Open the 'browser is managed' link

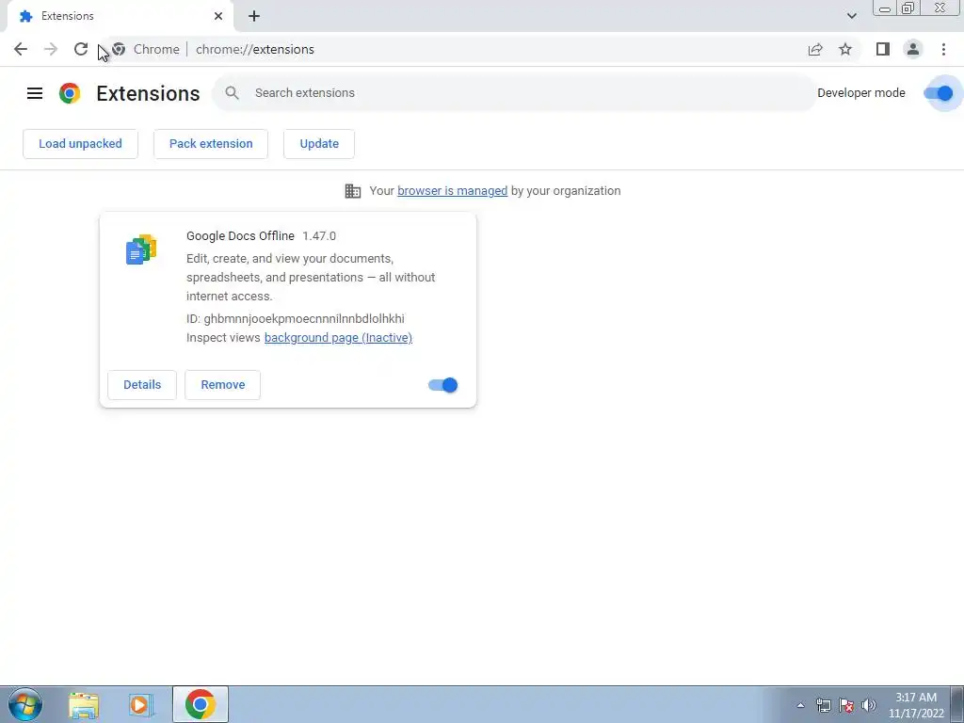(x=453, y=191)
